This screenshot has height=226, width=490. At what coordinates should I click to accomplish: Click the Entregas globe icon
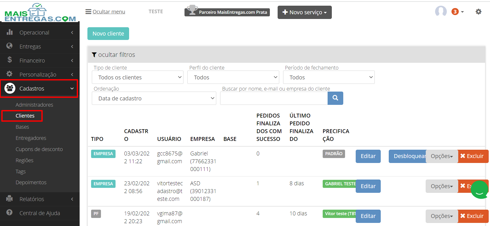point(10,46)
